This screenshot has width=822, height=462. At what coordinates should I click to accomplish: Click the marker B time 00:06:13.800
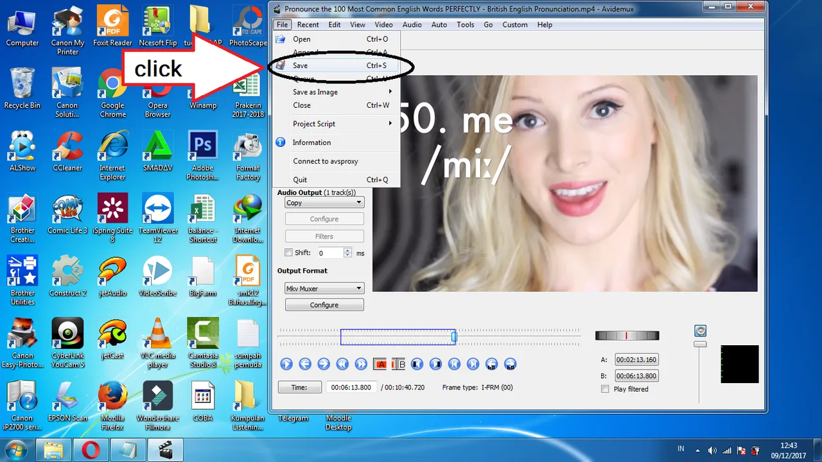(637, 376)
